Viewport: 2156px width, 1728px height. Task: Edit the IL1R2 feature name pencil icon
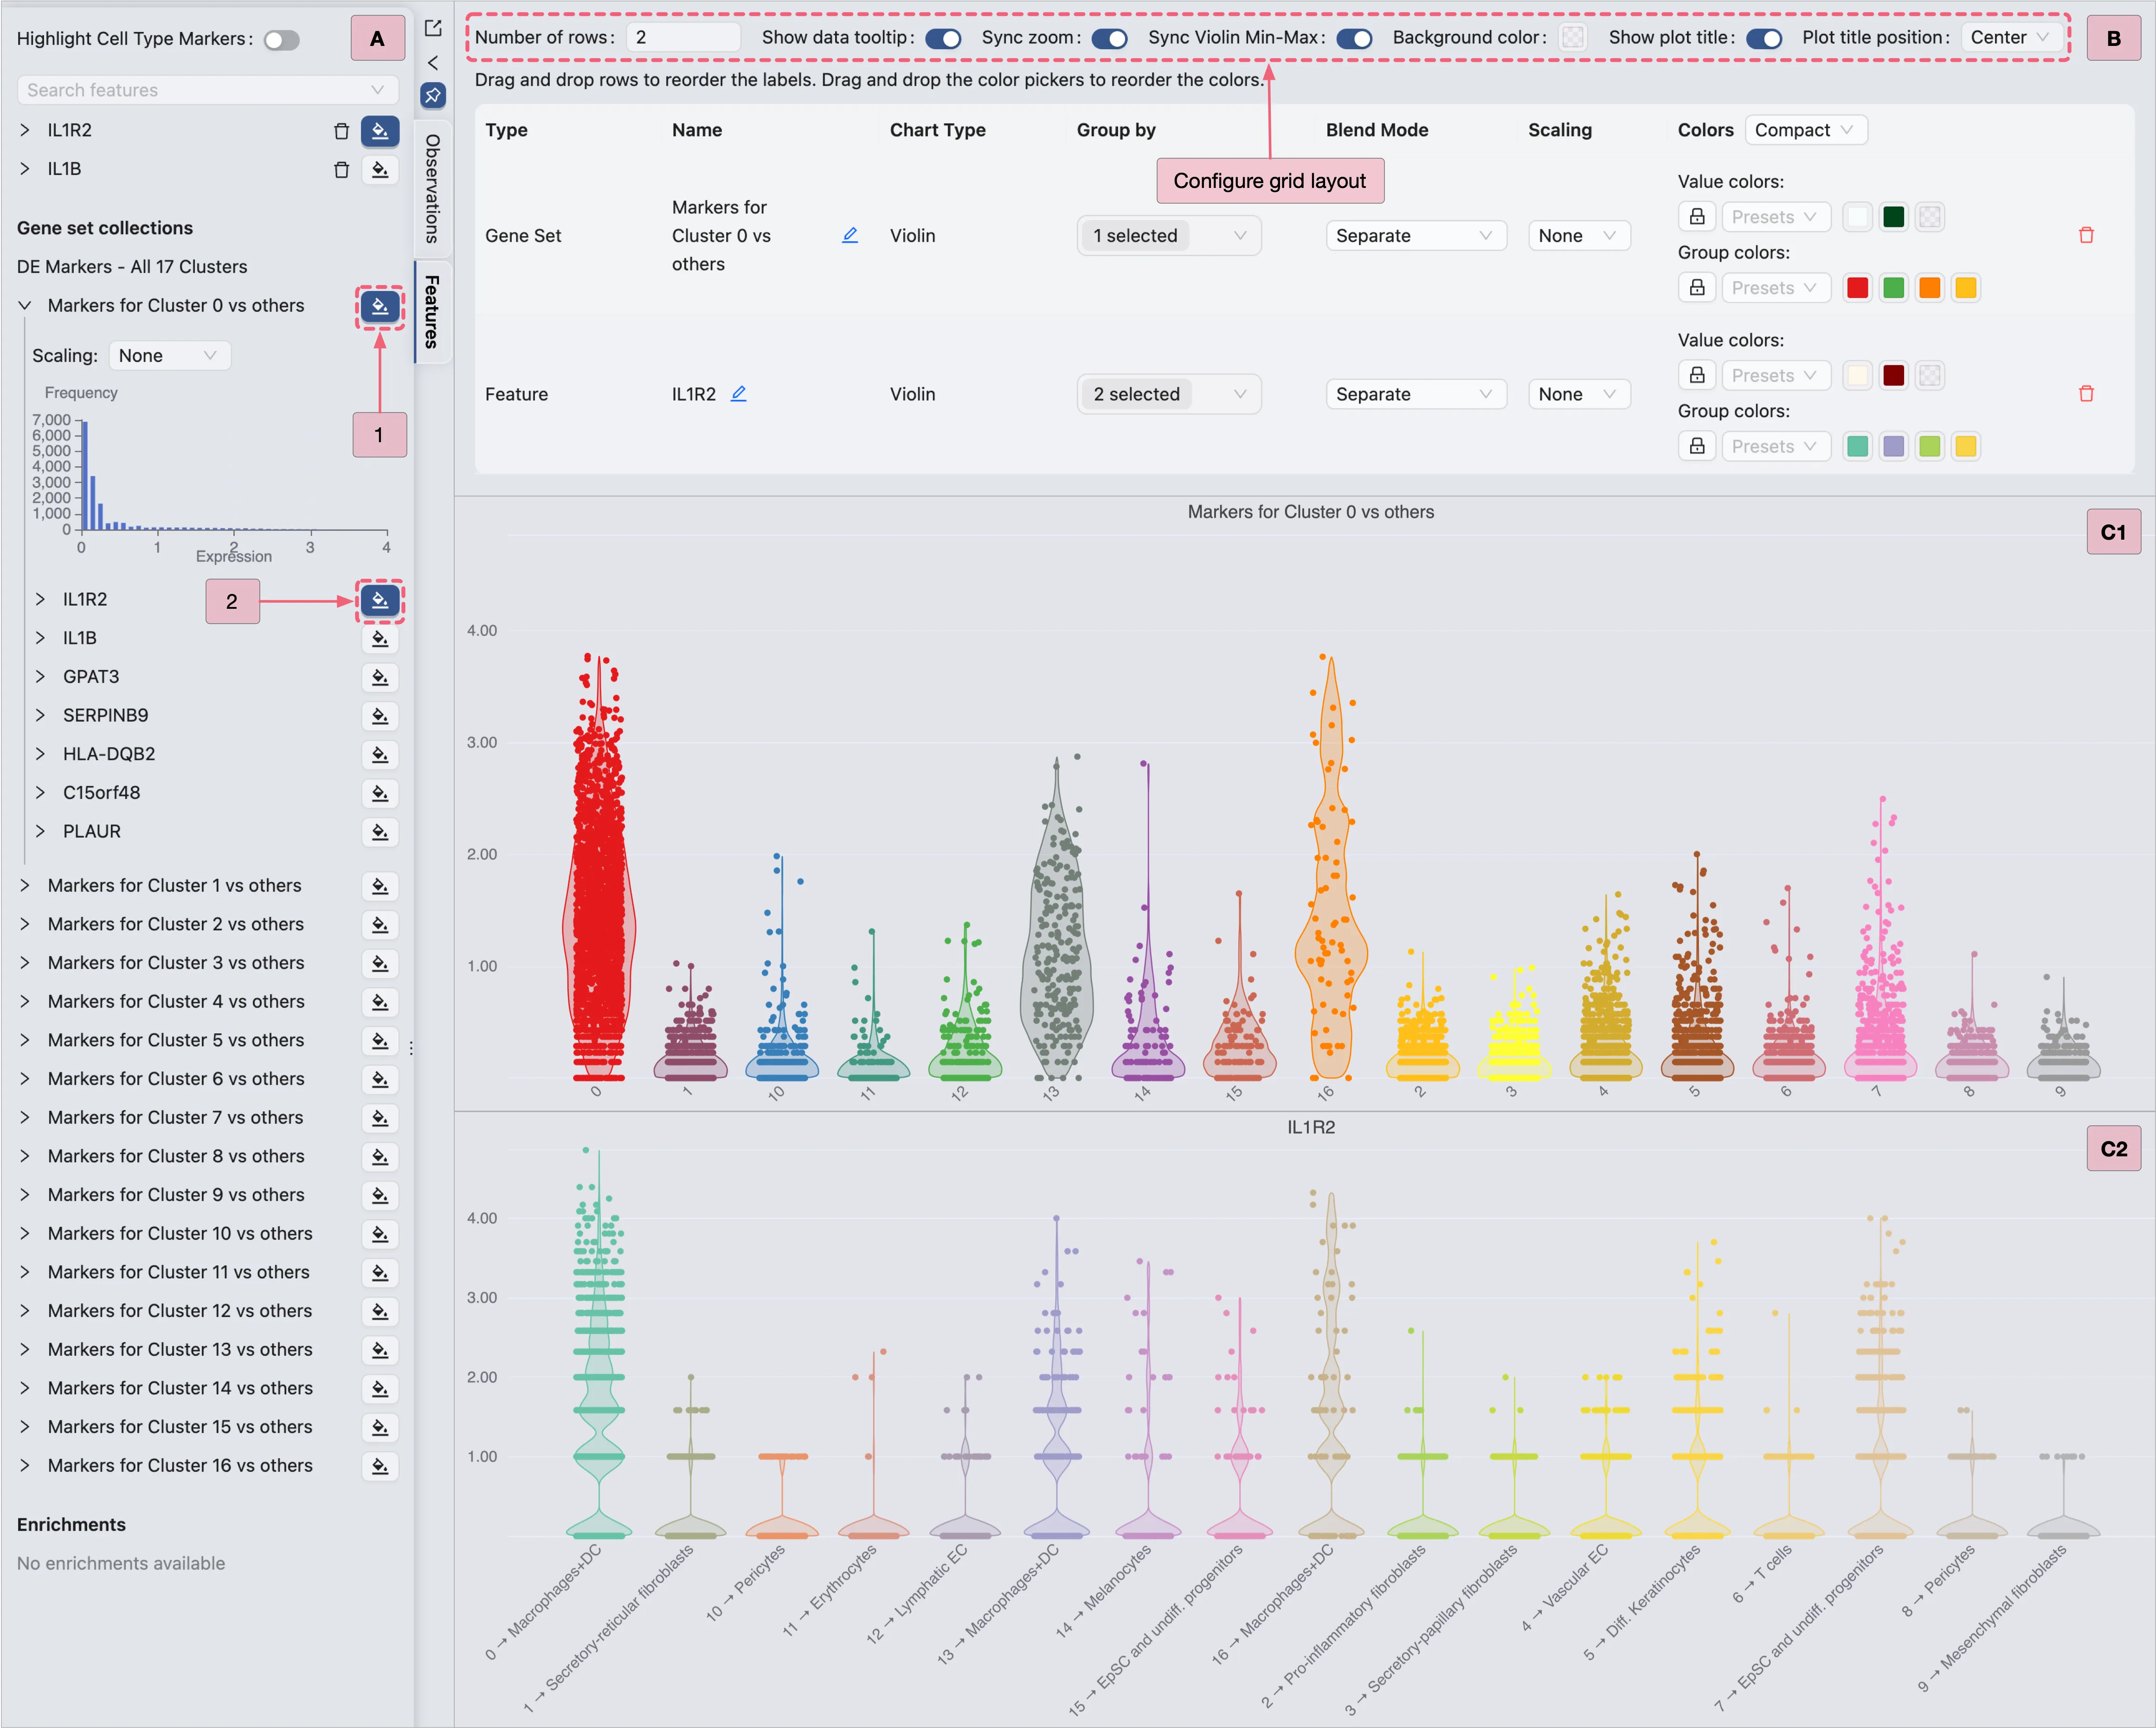click(x=739, y=394)
